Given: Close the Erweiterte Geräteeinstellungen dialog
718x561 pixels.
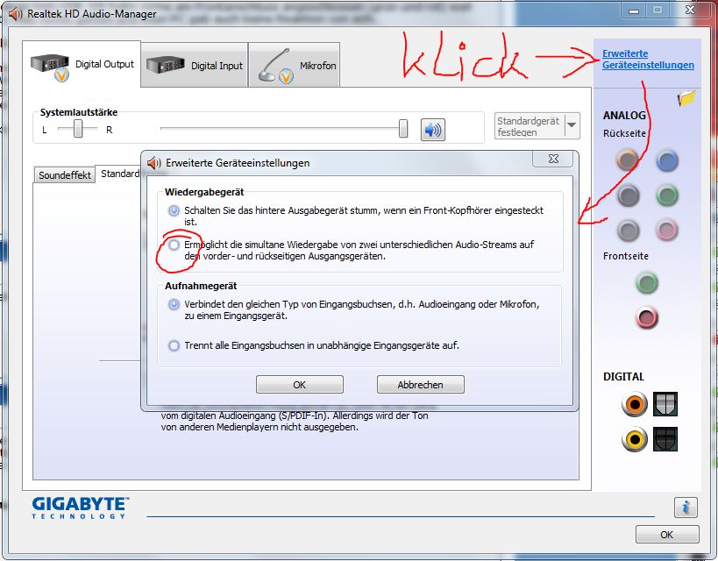Looking at the screenshot, I should coord(553,159).
